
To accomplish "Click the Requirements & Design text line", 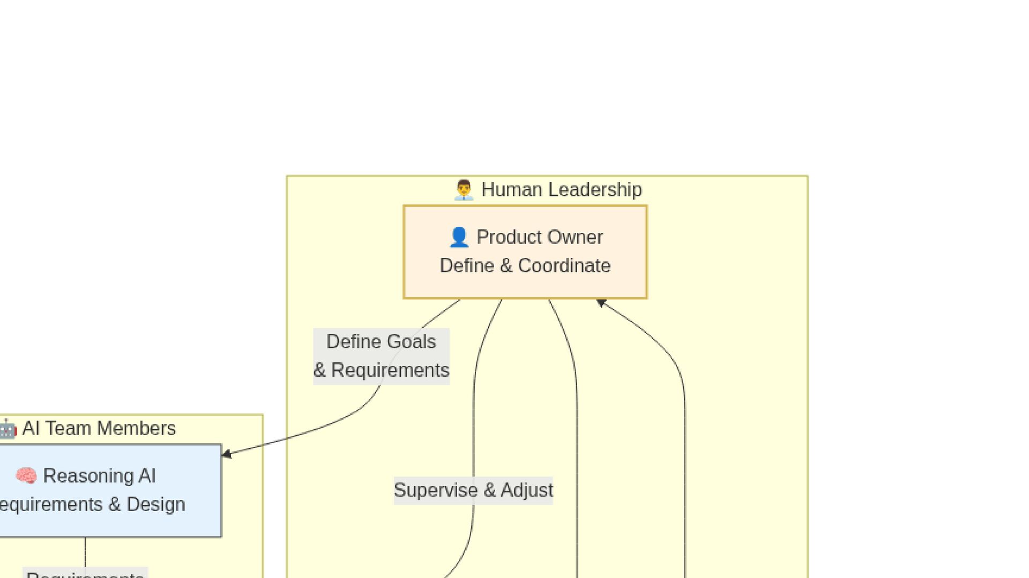I will coord(92,504).
